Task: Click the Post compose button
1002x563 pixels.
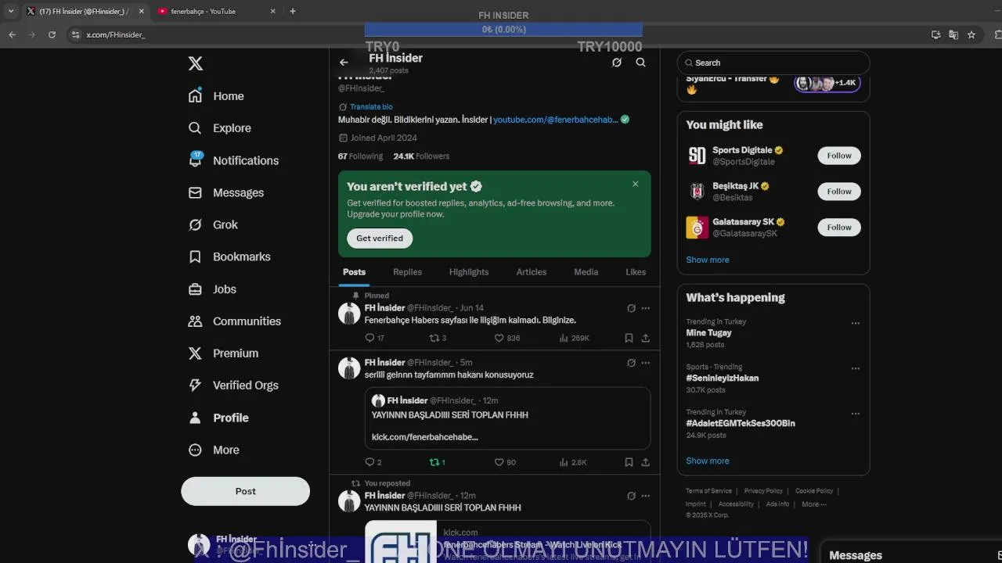Action: coord(246,491)
